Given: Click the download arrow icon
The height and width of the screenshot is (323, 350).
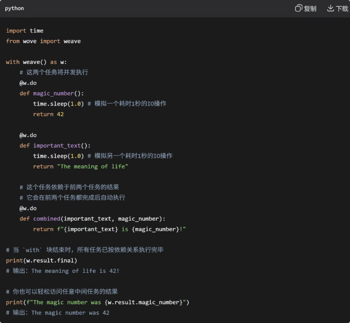Looking at the screenshot, I should [330, 8].
